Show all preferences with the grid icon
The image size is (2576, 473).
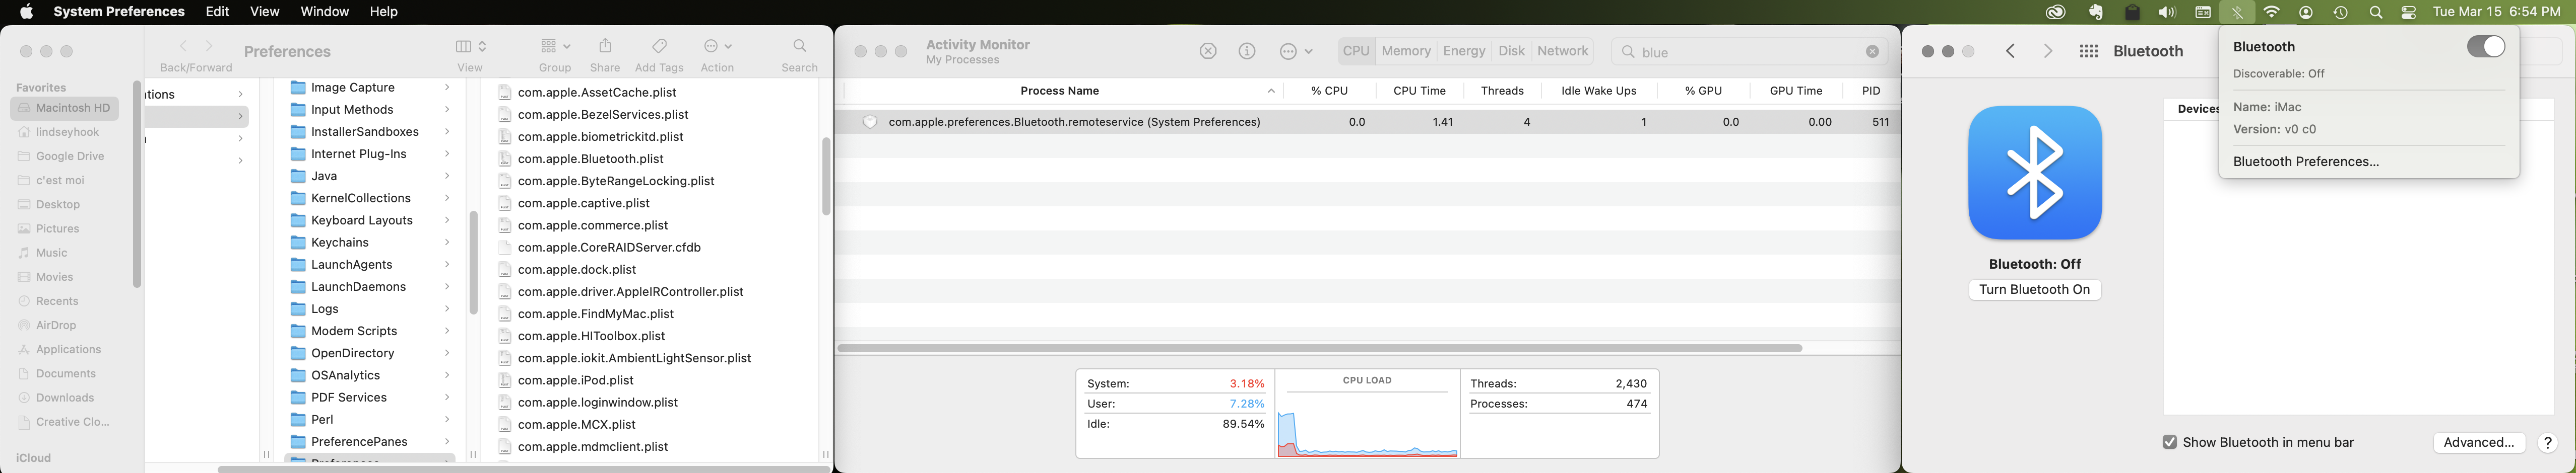(2089, 51)
